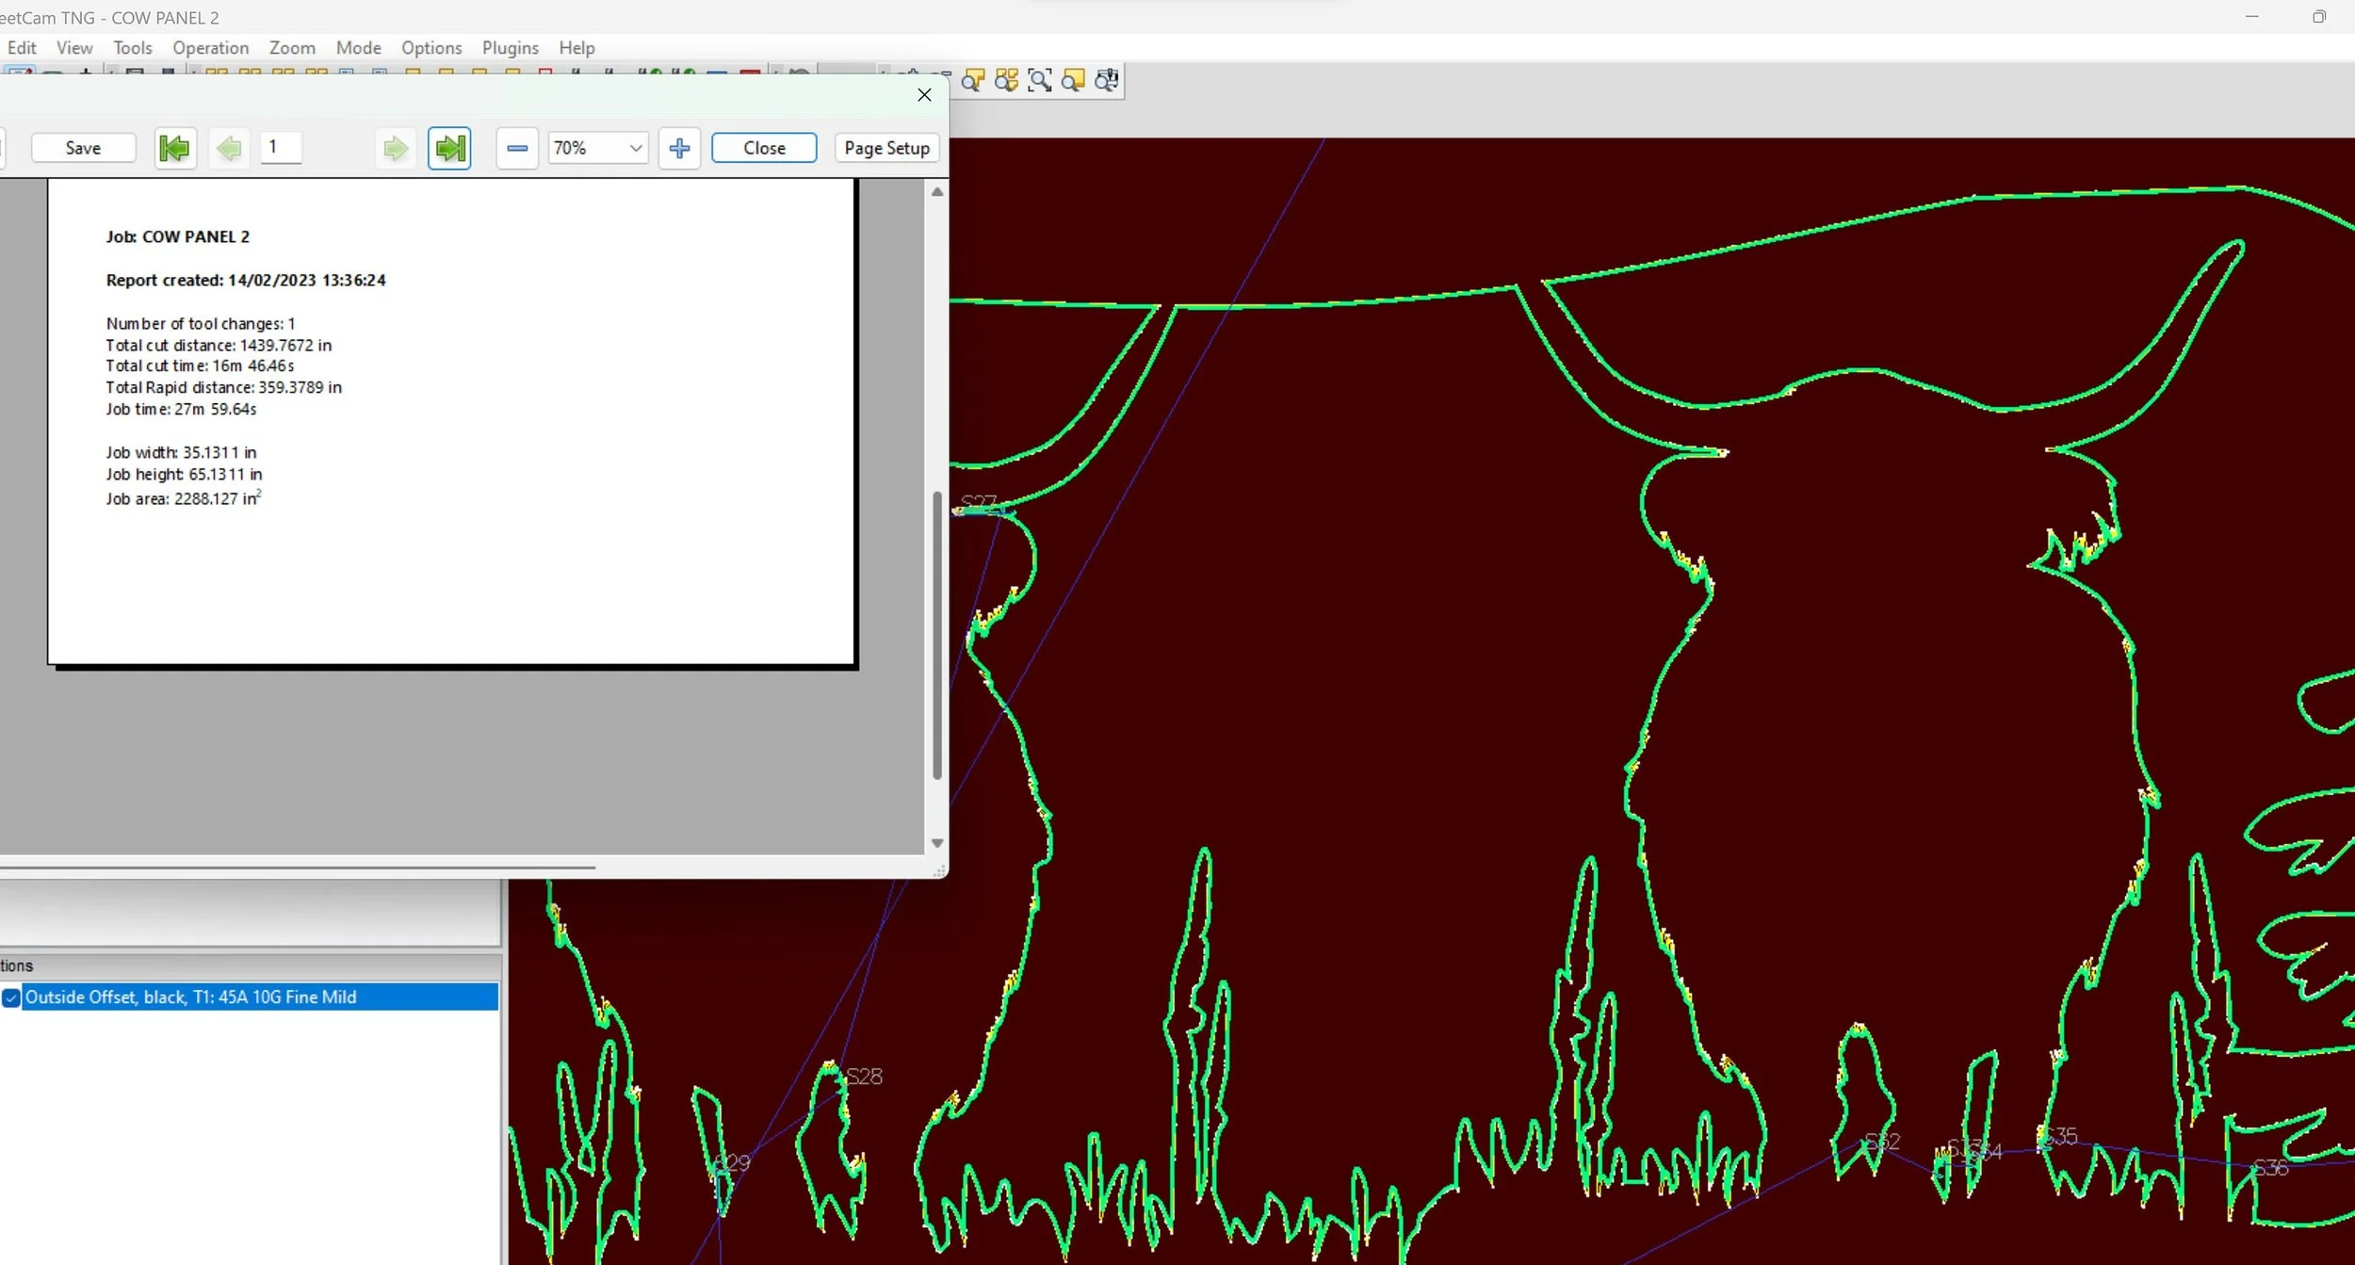Go to previous report page arrow
Screen dimensions: 2355x1265
[x=229, y=148]
